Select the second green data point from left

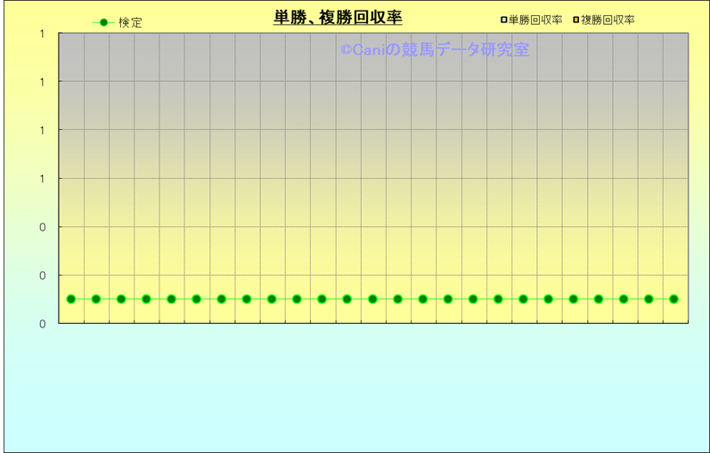click(x=96, y=299)
